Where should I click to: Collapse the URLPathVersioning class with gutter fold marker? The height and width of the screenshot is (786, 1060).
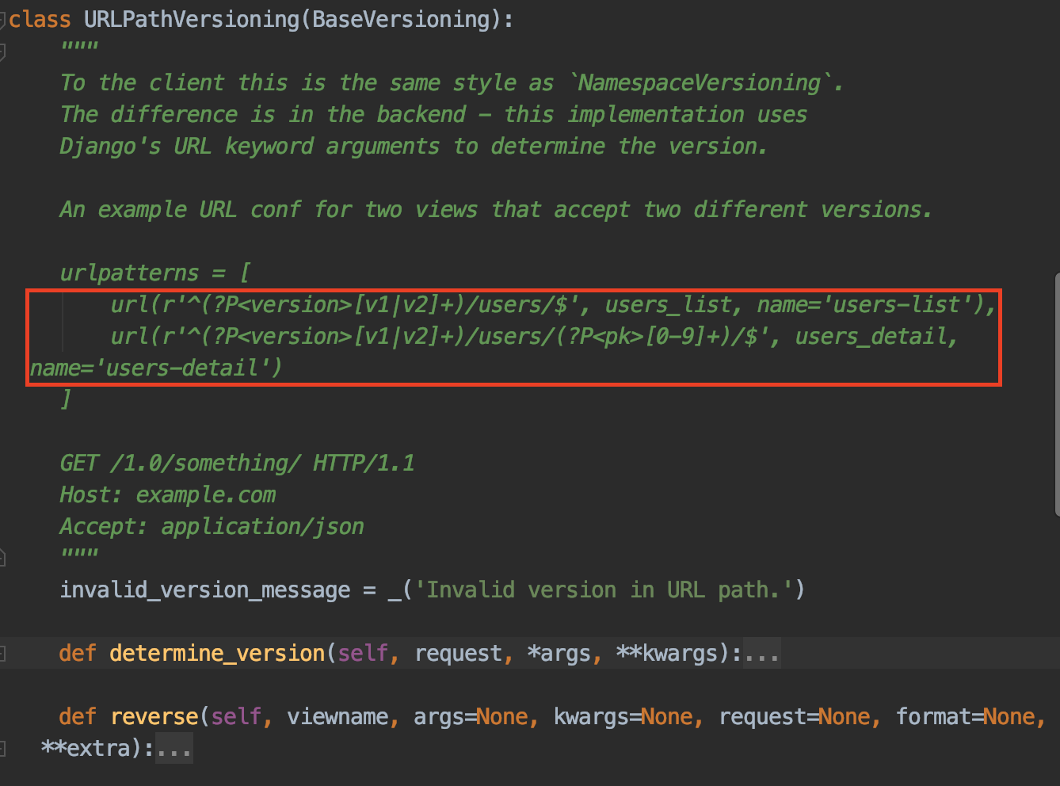[x=3, y=20]
